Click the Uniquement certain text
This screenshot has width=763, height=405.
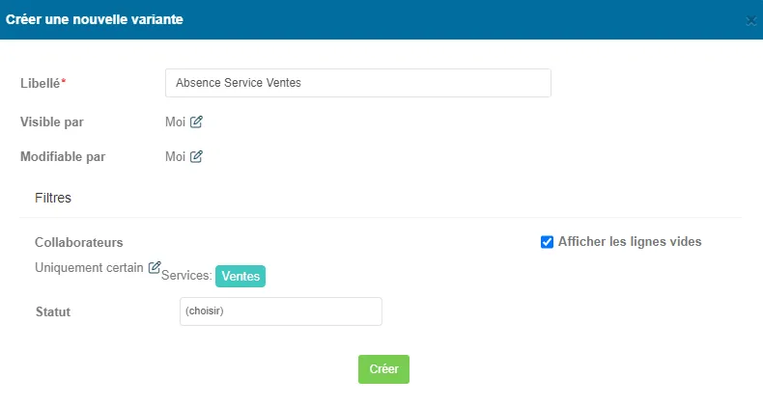(89, 267)
